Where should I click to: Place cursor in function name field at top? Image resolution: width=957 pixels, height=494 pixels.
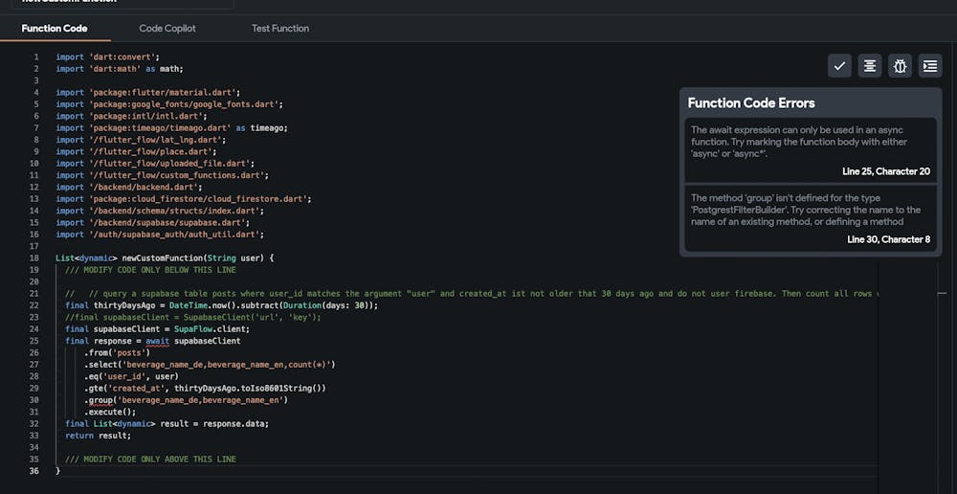(115, 3)
